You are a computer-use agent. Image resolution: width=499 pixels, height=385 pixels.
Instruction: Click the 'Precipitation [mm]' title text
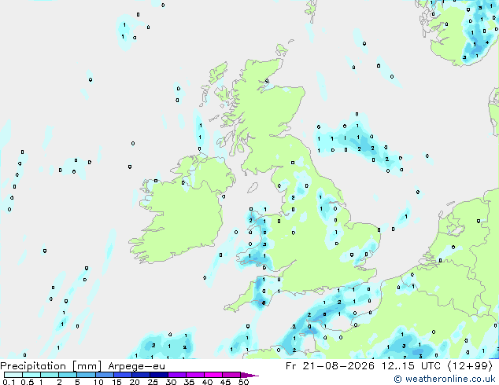pos(51,366)
